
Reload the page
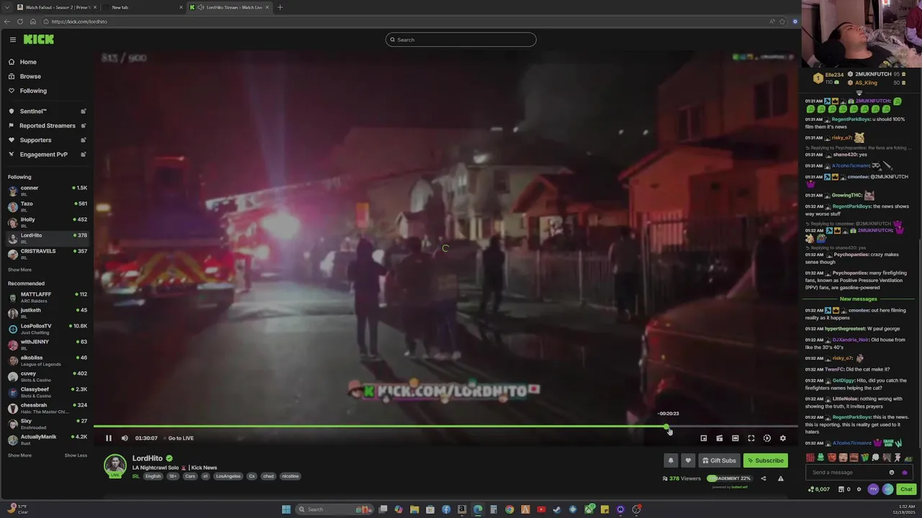click(x=19, y=22)
